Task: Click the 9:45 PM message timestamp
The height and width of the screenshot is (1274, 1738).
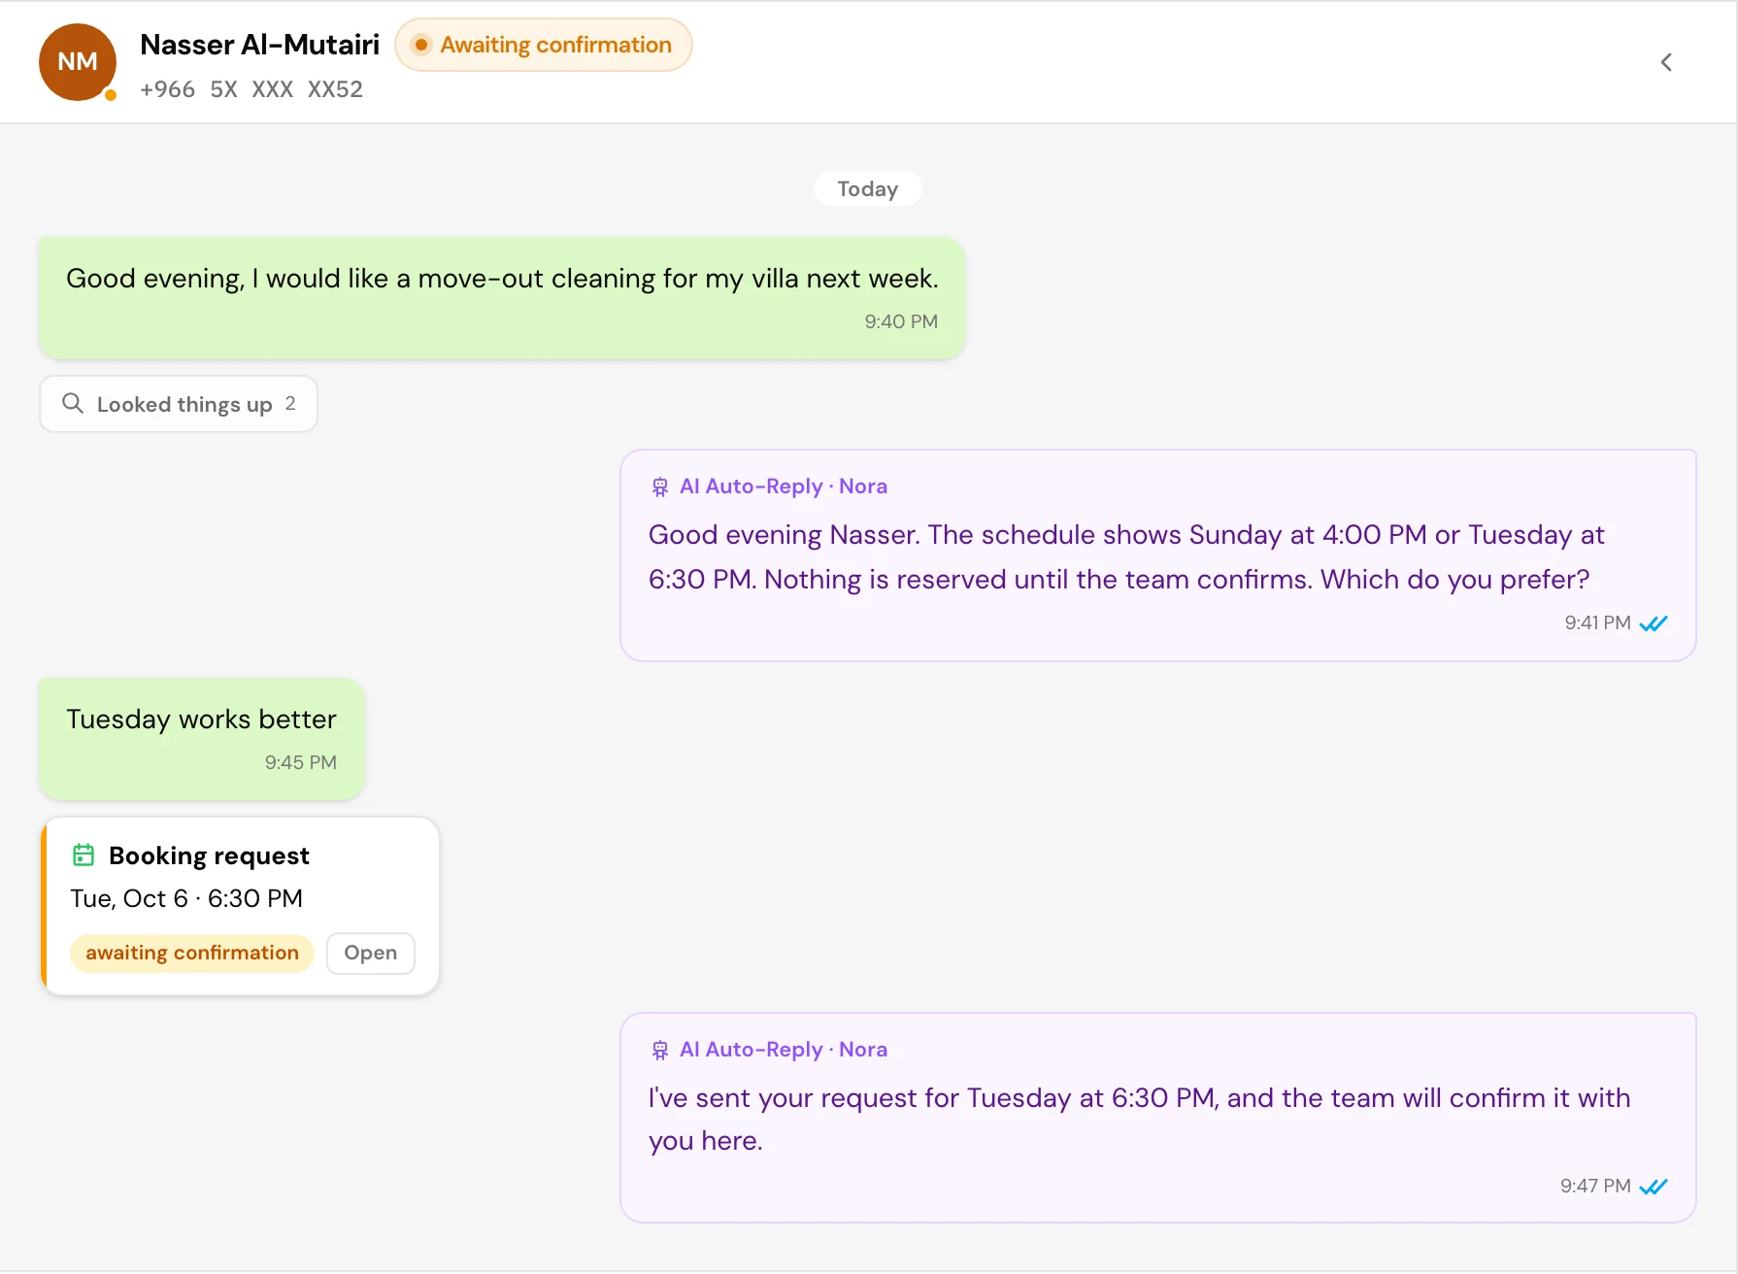Action: (301, 762)
